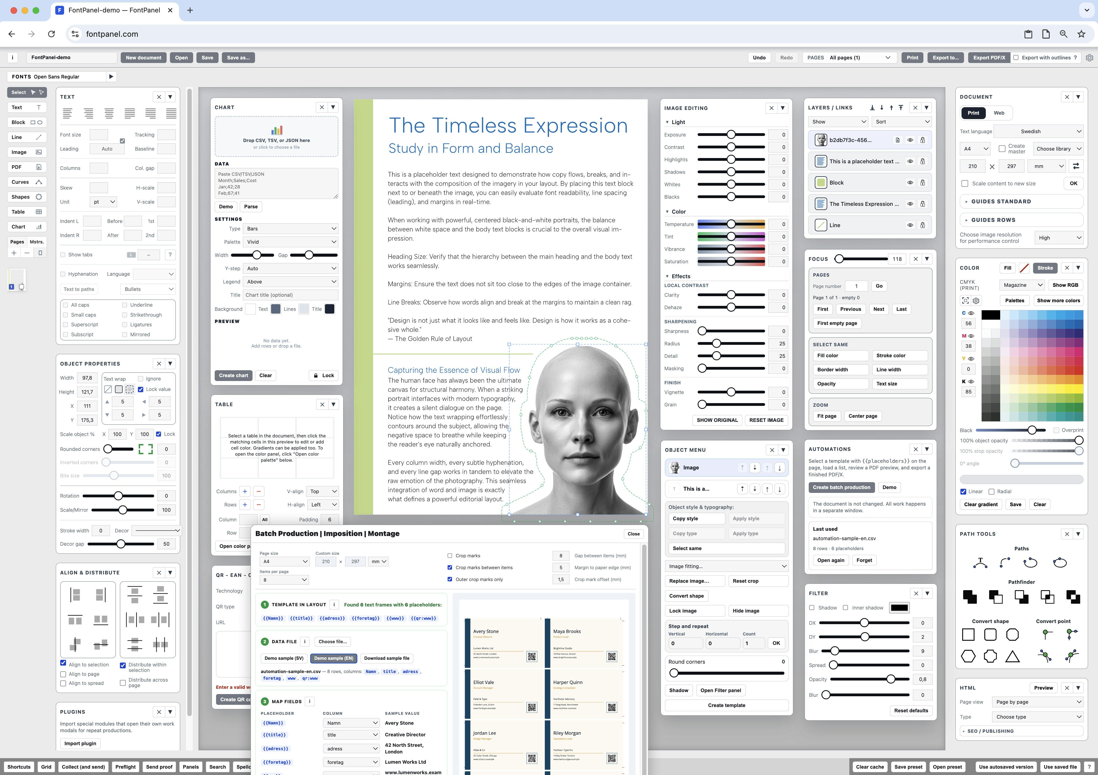Open the Image fitting dropdown
1098x775 pixels.
pyautogui.click(x=727, y=566)
